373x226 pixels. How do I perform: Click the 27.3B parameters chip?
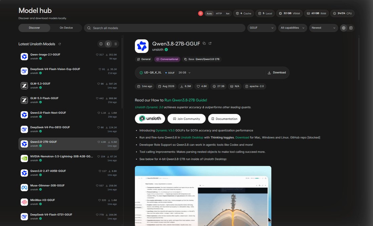tap(218, 86)
